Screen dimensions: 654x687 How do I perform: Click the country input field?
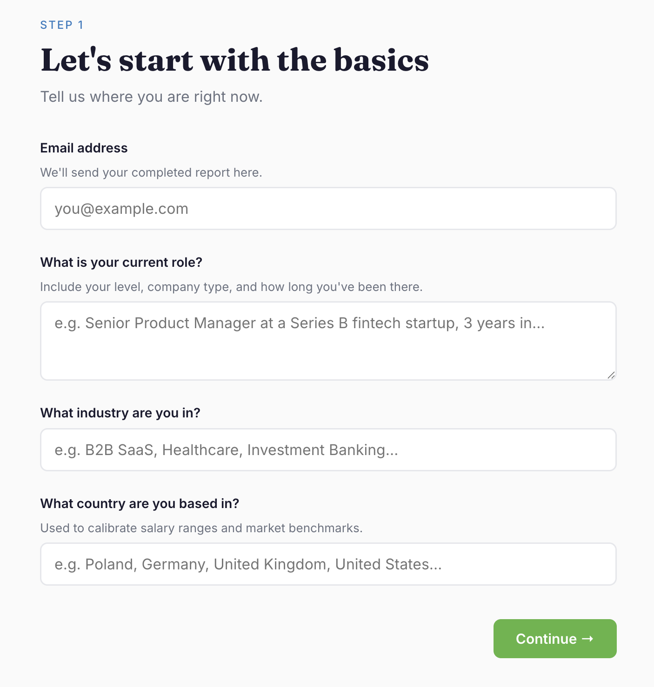coord(328,564)
